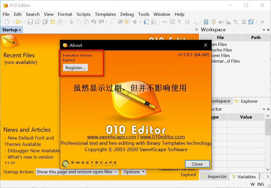Toggle INS insert mode in status bar

point(261,184)
